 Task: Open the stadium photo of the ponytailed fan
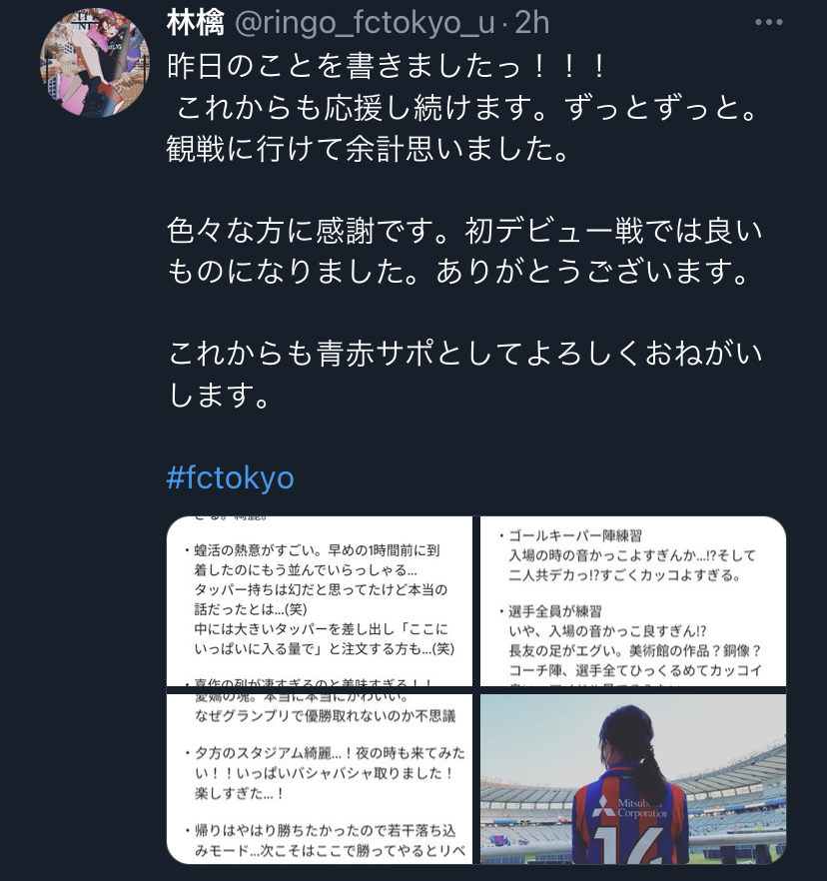pos(633,779)
